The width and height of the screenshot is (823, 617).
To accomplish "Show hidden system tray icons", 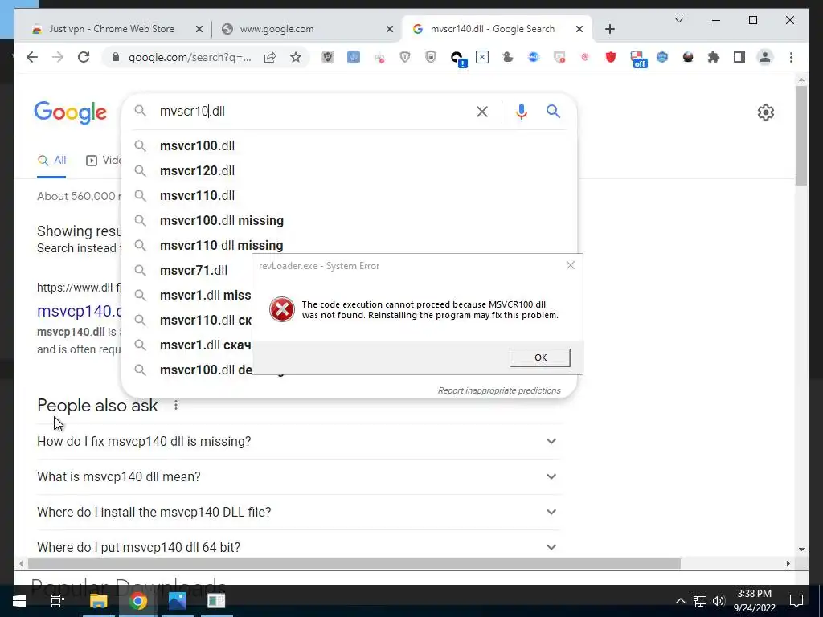I will pos(680,601).
